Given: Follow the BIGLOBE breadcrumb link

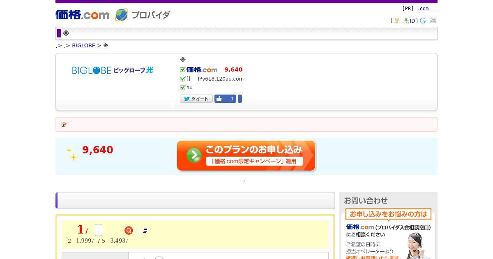Looking at the screenshot, I should 83,46.
